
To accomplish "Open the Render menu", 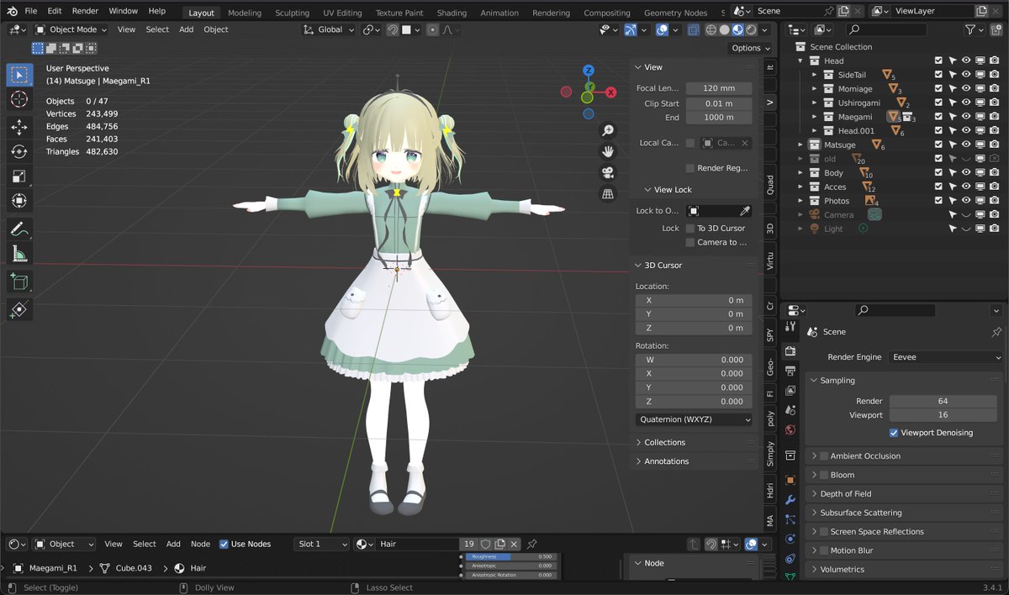I will point(85,11).
